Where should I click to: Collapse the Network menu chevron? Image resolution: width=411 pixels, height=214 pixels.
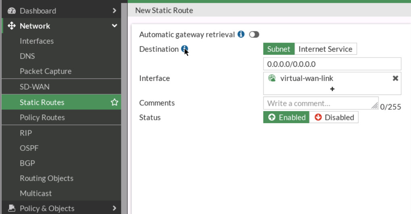point(115,26)
